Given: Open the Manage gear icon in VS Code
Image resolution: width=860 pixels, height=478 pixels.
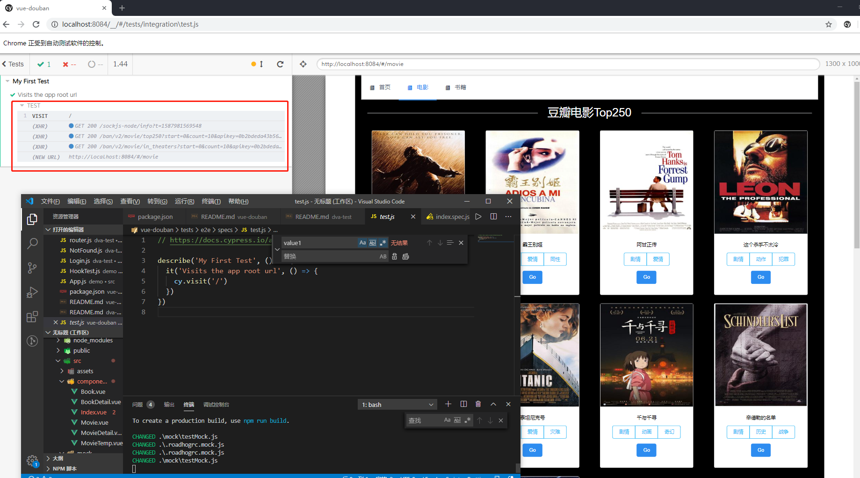Looking at the screenshot, I should 32,461.
